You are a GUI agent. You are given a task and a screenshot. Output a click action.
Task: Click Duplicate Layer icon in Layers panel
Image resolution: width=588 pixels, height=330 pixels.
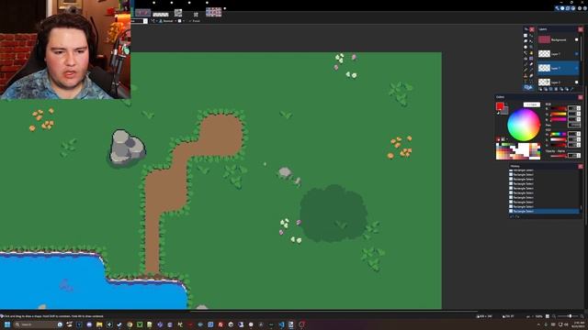[551, 89]
